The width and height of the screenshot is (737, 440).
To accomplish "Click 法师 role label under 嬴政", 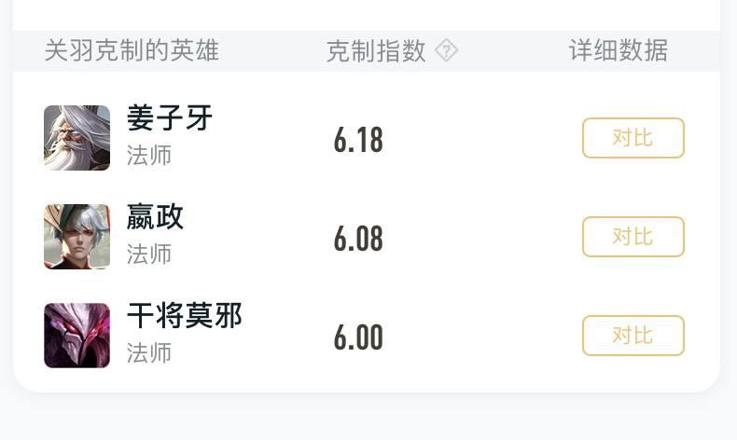I will [x=149, y=254].
